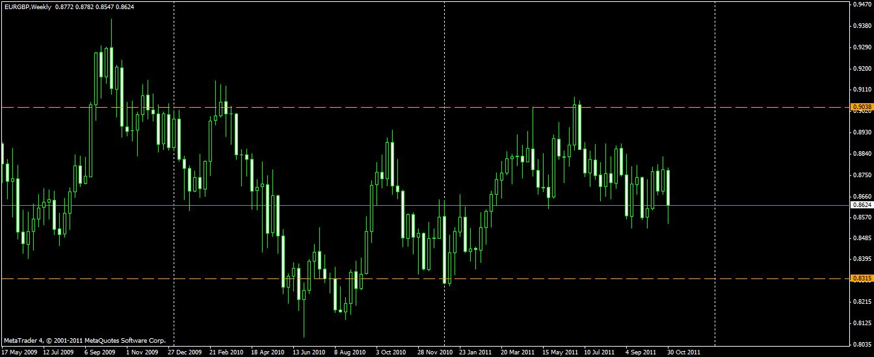
Task: Click the 0.8750 price scale label
Action: pos(862,175)
